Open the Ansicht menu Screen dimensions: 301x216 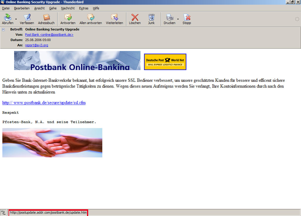[x=39, y=8]
